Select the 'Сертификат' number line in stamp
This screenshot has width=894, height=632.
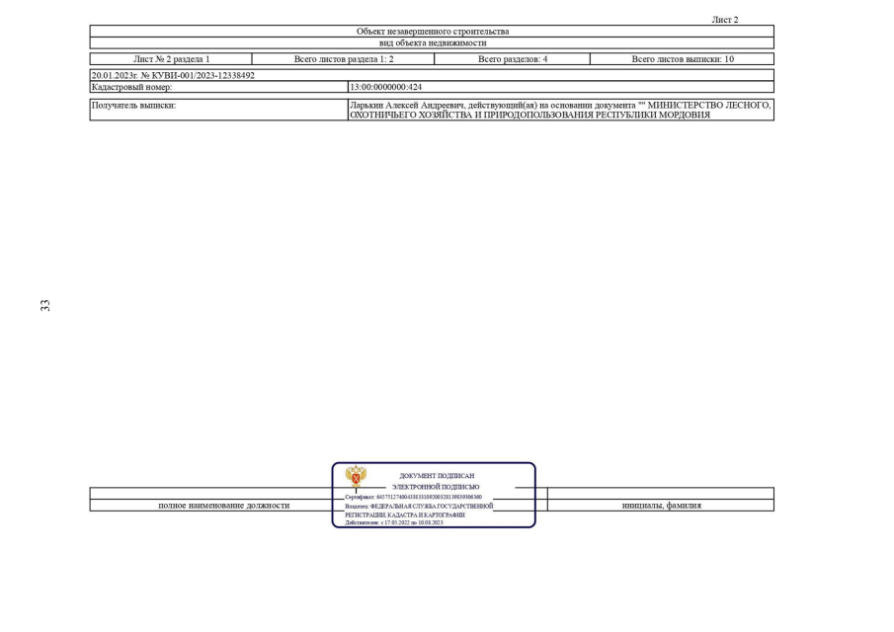point(413,497)
